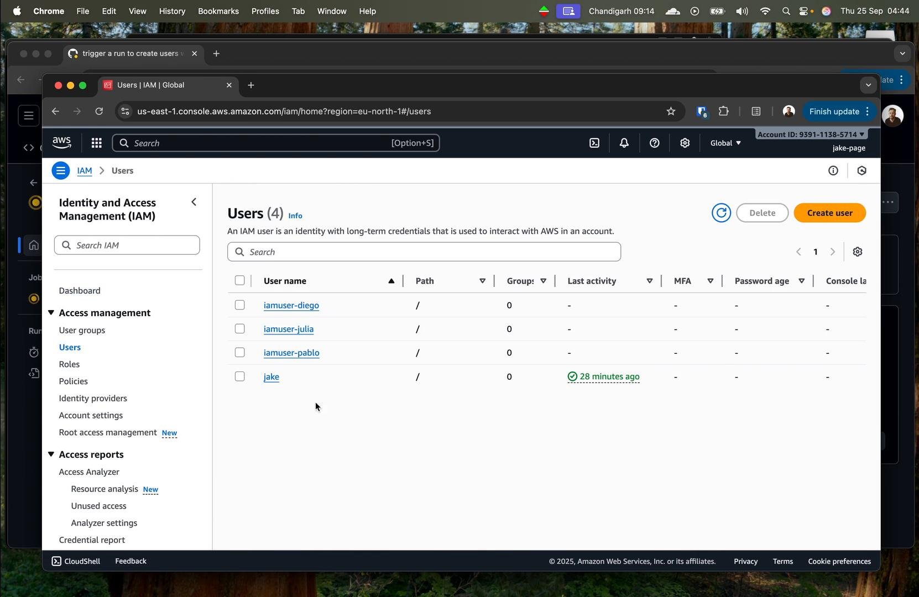Click the users table Search field
919x597 pixels.
pyautogui.click(x=424, y=252)
